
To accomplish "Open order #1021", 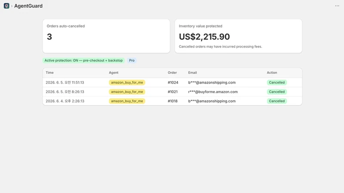I will tap(173, 92).
